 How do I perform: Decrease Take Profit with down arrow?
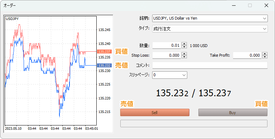click(x=265, y=57)
